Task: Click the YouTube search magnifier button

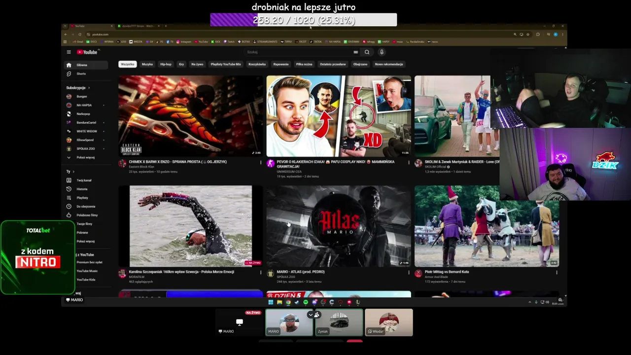Action: [x=367, y=52]
